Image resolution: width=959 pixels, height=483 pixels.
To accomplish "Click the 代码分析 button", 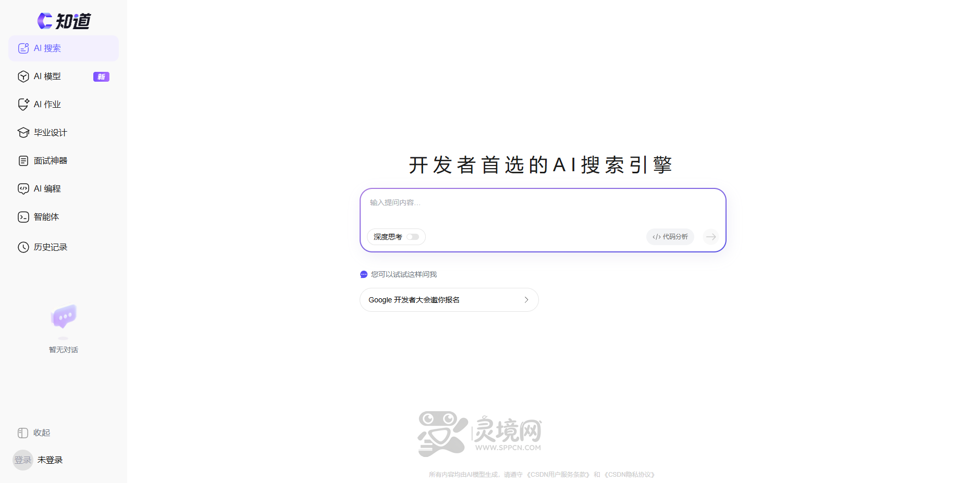I will pyautogui.click(x=670, y=237).
